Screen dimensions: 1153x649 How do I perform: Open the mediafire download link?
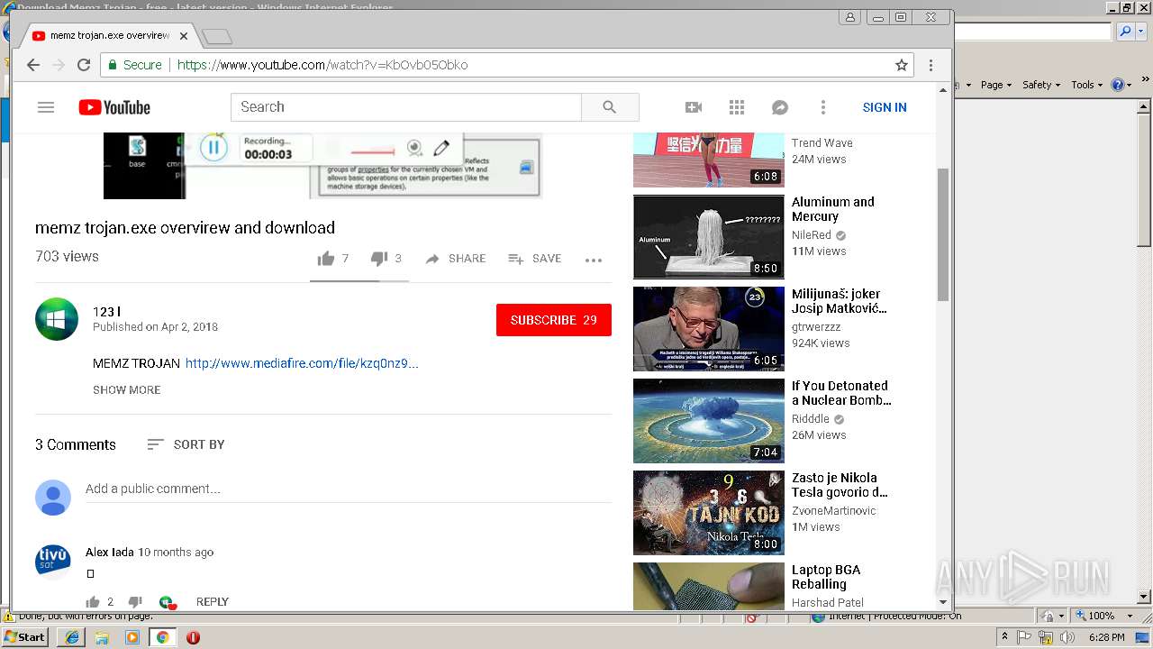click(x=302, y=363)
